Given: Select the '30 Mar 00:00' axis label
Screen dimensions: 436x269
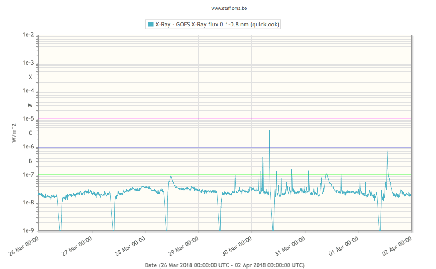Looking at the screenshot, I should pyautogui.click(x=237, y=246).
